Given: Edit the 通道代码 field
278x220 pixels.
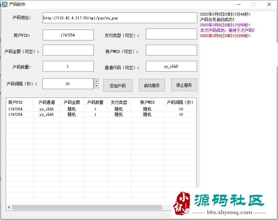Looking at the screenshot, I should (x=171, y=66).
